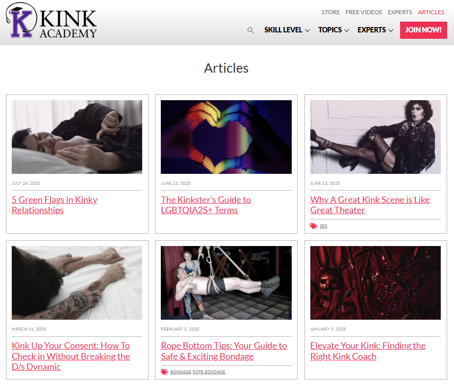Open Rope Bottom Tips article link
Image resolution: width=454 pixels, height=386 pixels.
click(x=224, y=351)
